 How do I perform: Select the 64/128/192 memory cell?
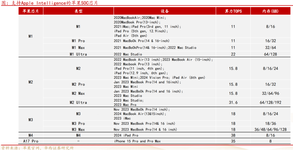pyautogui.click(x=270, y=103)
